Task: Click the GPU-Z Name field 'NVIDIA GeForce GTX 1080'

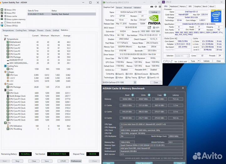Action: (131, 12)
